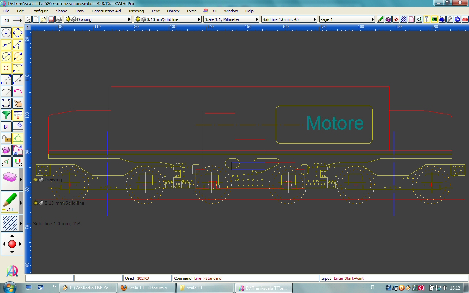Select the black ellipse tool
Viewport: 469px width, 293px height.
coord(6,56)
